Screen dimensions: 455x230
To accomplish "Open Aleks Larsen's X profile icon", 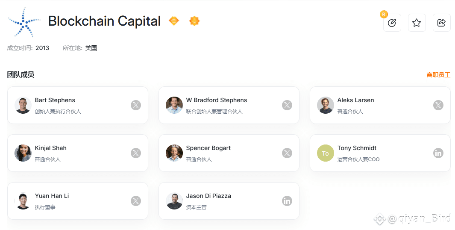I will (x=438, y=105).
